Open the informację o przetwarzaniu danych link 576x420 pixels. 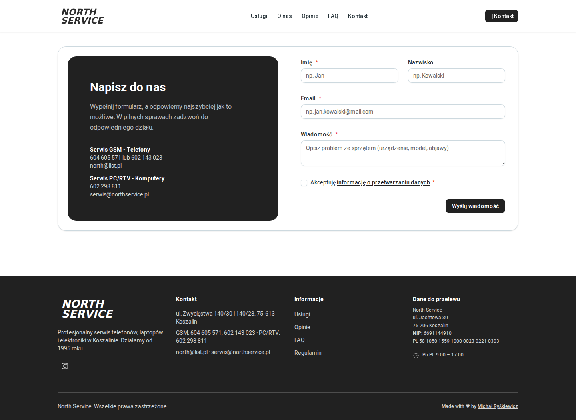383,182
